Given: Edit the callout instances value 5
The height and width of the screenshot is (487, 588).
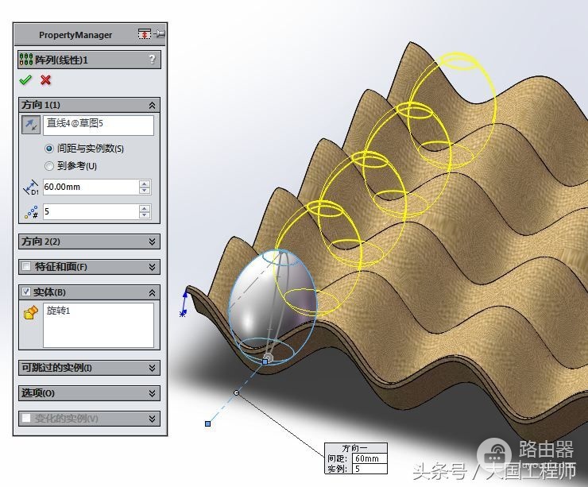Looking at the screenshot, I should (369, 469).
